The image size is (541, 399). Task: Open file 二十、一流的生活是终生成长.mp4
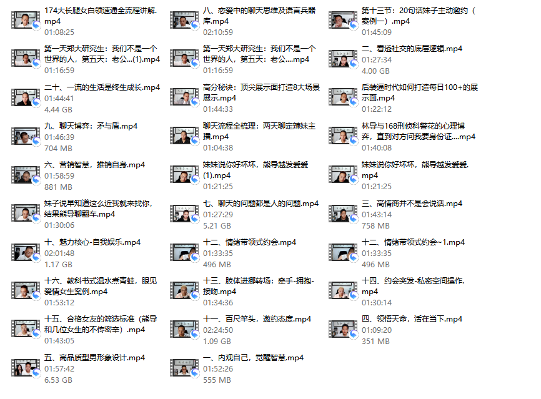click(x=102, y=87)
